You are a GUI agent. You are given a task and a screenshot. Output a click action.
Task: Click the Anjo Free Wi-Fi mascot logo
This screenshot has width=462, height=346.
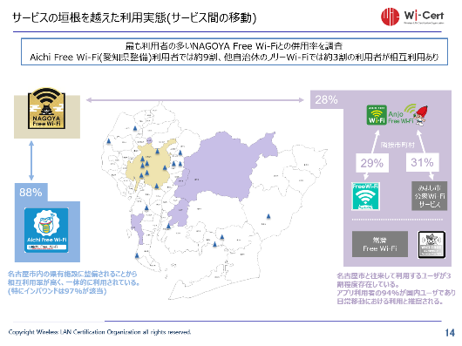408,115
